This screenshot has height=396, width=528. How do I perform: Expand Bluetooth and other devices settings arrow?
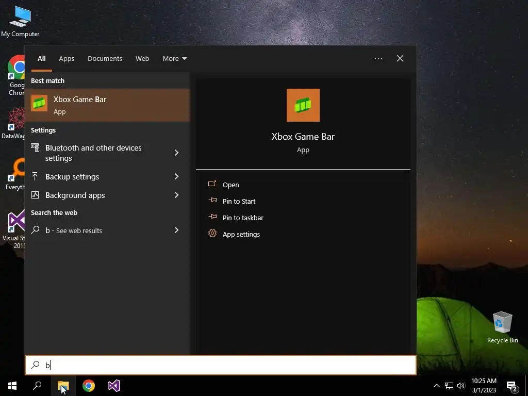[176, 153]
